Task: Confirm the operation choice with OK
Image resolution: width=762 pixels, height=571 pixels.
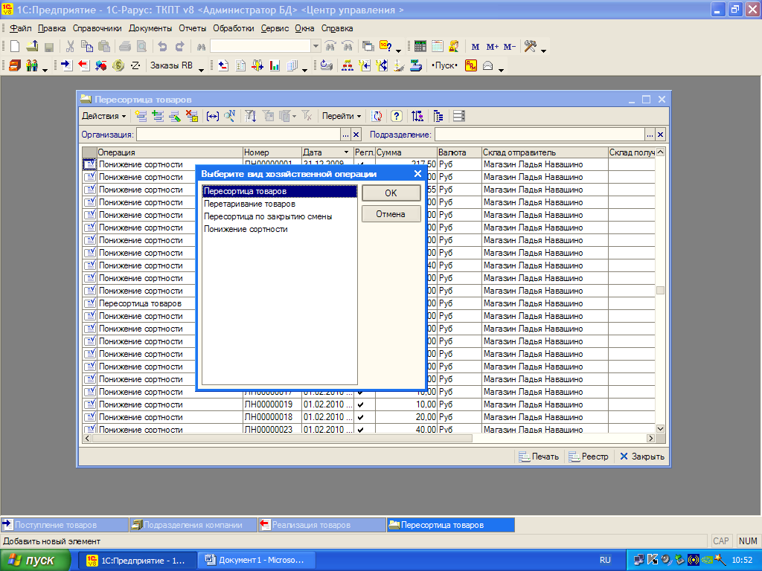Action: coord(391,193)
